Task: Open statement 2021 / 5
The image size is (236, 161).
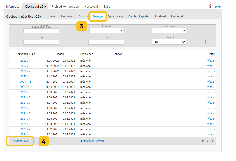Action: (25, 113)
